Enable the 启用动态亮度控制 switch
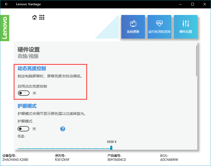 tap(24, 93)
